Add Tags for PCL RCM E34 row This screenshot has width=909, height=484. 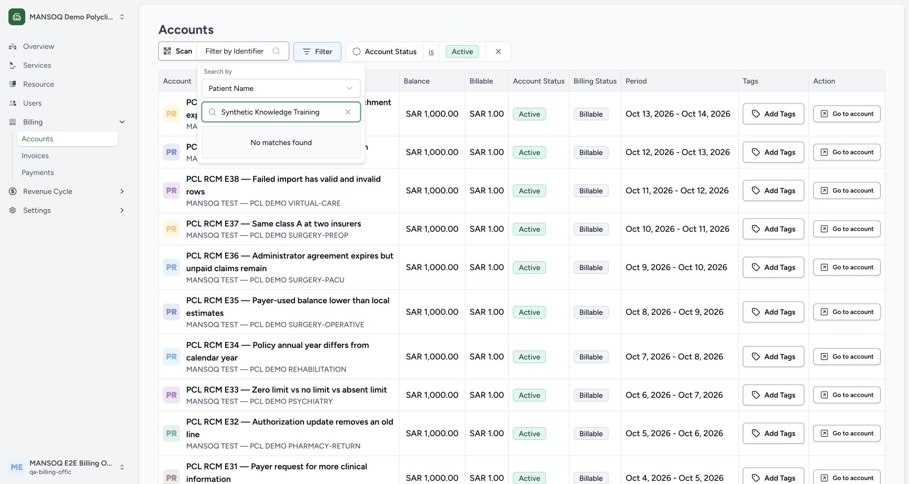coord(773,356)
